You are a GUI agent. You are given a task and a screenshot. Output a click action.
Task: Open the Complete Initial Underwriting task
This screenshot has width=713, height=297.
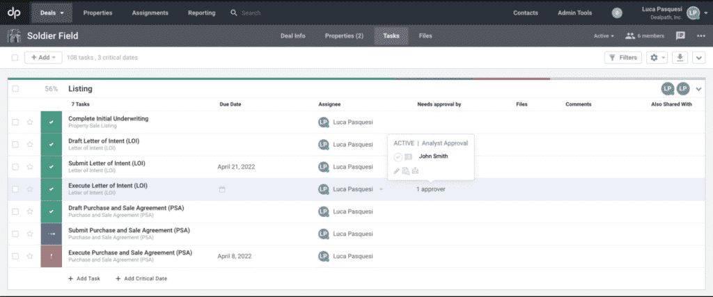pyautogui.click(x=108, y=118)
